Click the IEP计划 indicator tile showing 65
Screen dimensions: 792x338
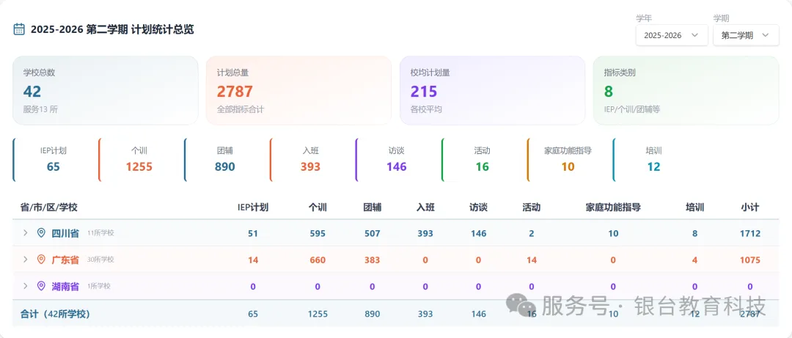[54, 160]
